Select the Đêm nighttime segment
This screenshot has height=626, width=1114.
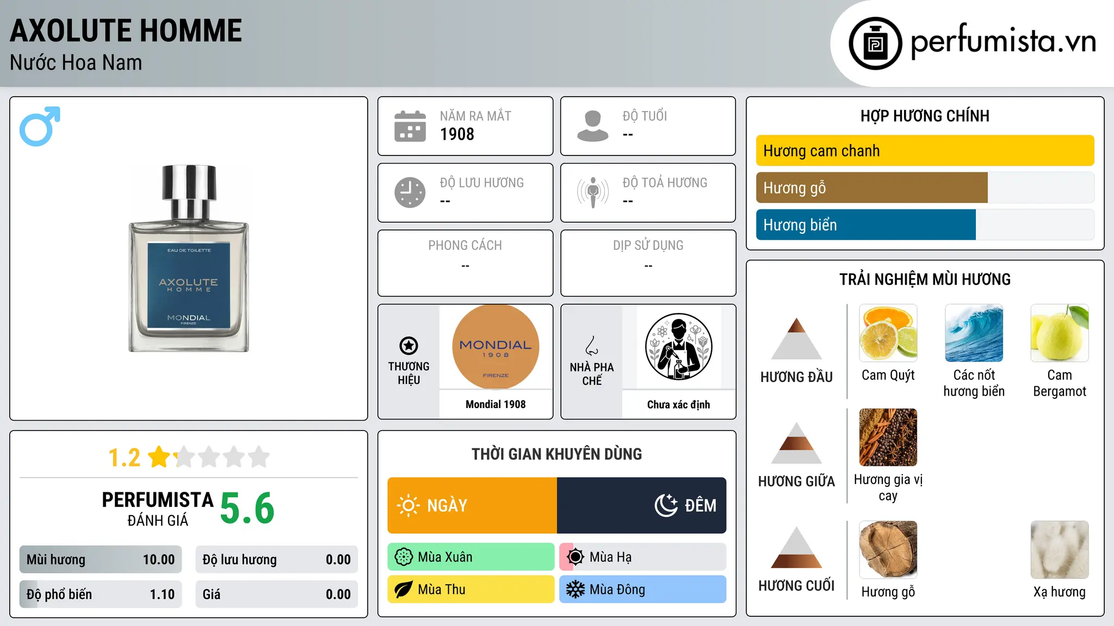point(642,505)
